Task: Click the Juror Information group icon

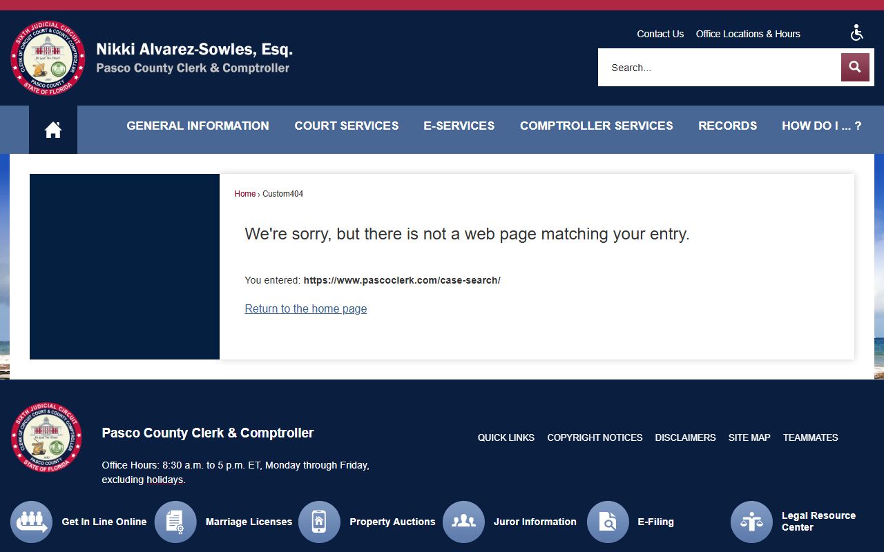Action: click(463, 522)
